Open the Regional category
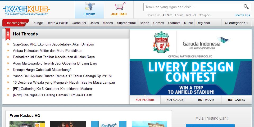Screen dimensions: 254x127 [203, 23]
